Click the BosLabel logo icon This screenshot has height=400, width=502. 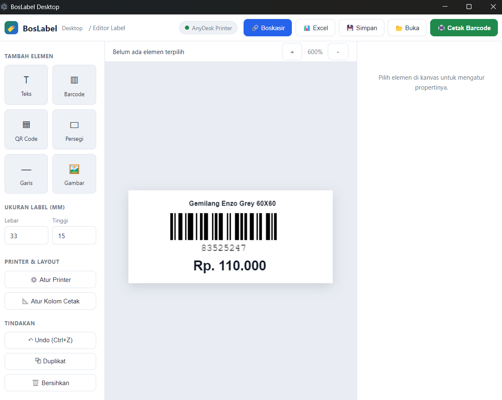pyautogui.click(x=11, y=28)
